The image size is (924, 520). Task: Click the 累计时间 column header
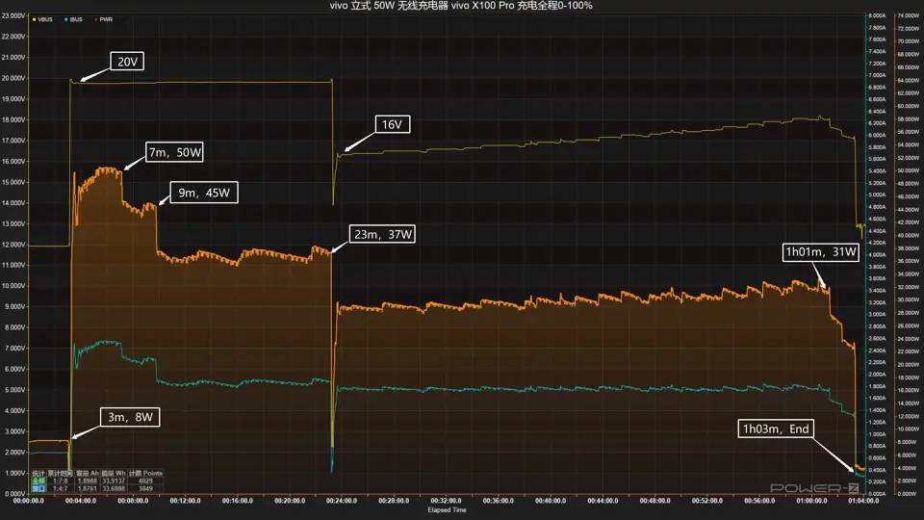60,474
